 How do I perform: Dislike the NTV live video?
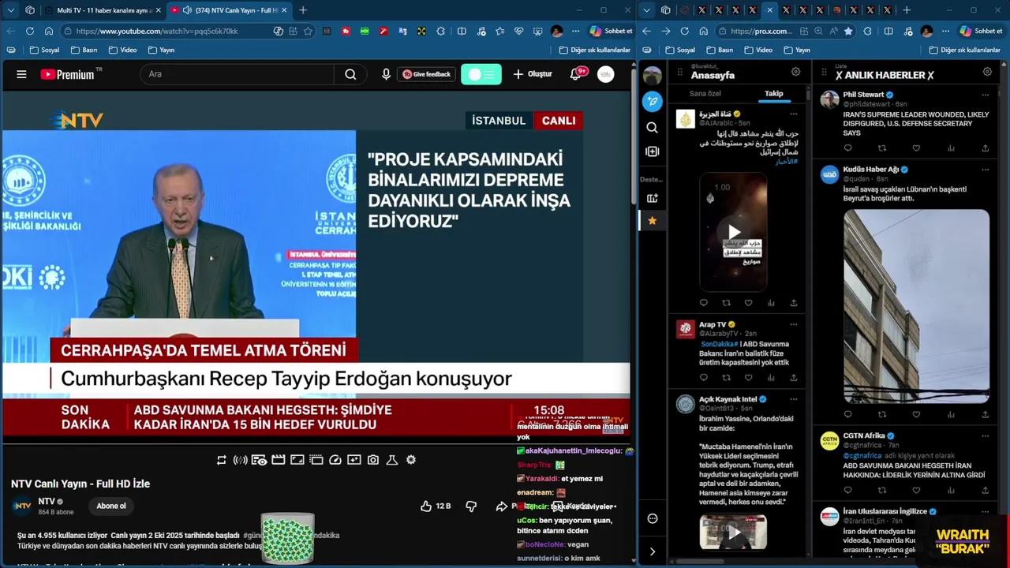point(471,506)
